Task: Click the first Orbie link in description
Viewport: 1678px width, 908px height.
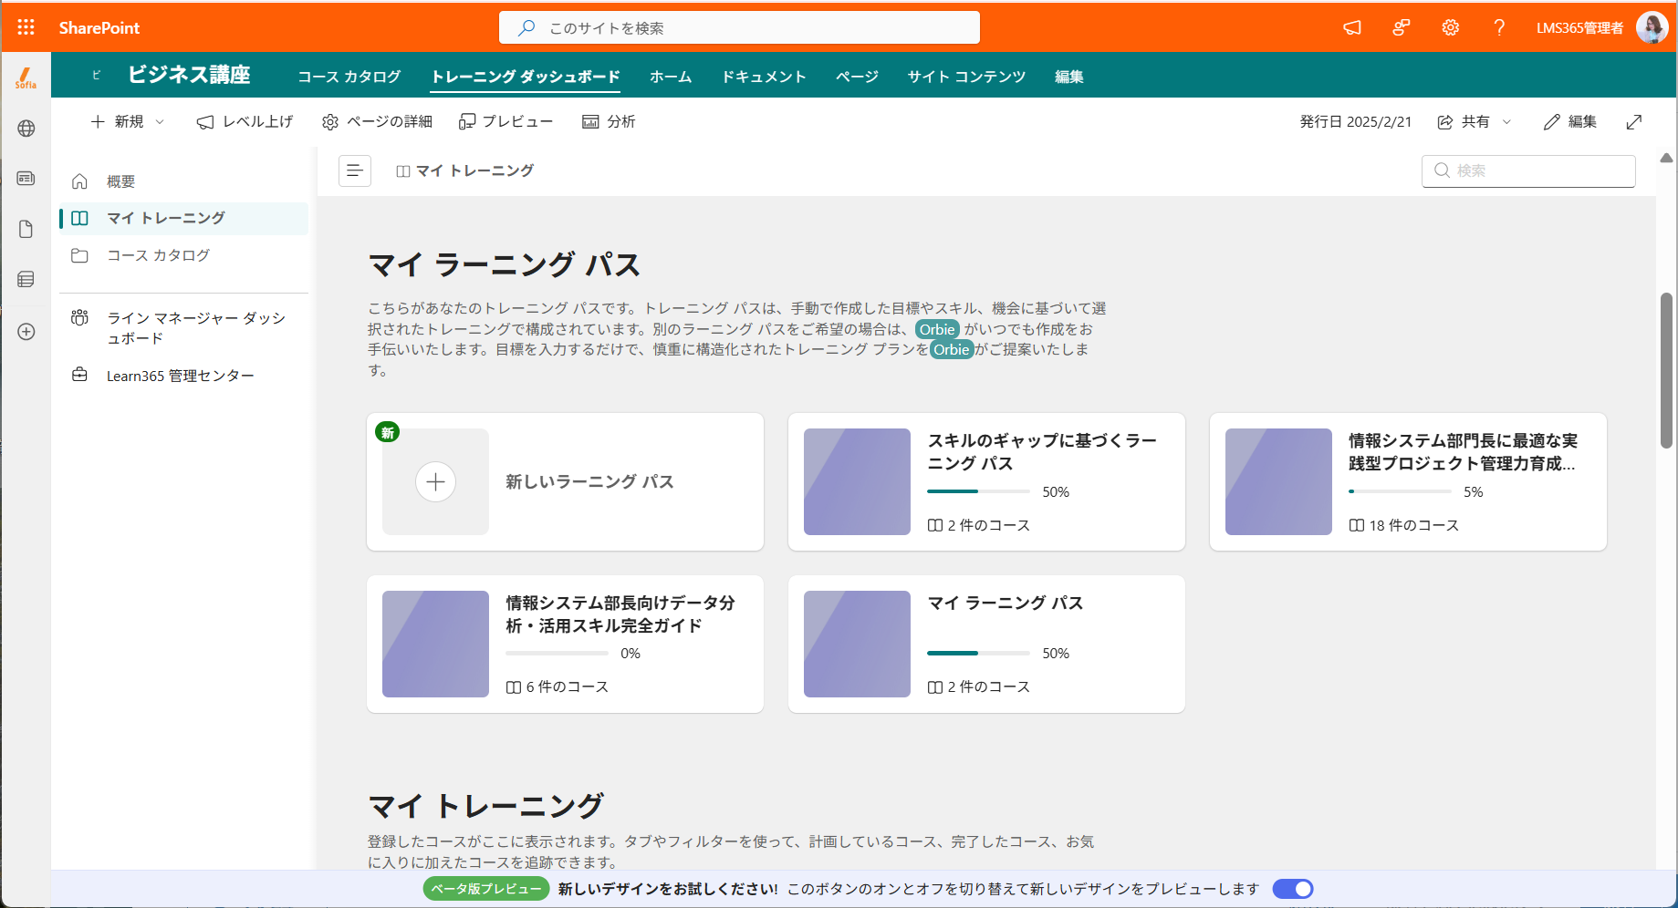Action: pos(937,329)
